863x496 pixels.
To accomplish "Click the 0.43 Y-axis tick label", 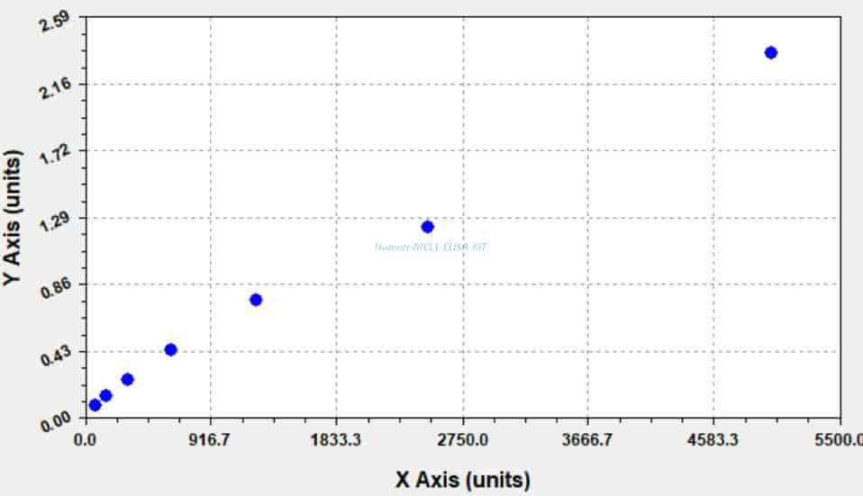I will click(x=56, y=356).
